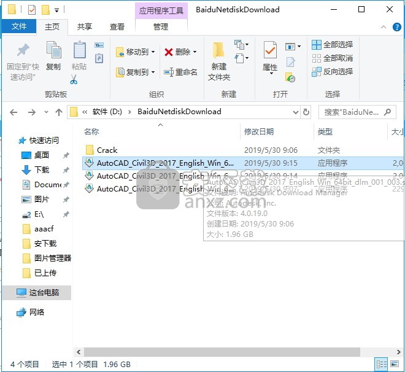Click the Paste shortcut icon
This screenshot has width=405, height=372.
[99, 58]
